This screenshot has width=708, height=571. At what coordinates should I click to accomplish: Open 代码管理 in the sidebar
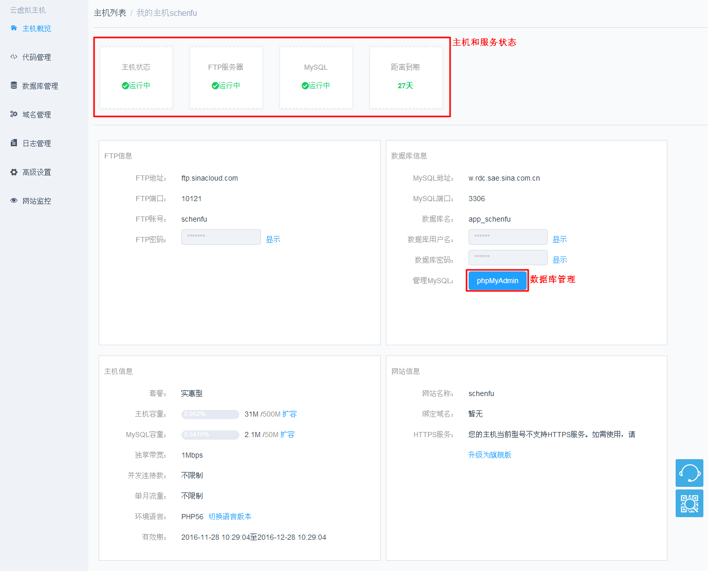36,57
